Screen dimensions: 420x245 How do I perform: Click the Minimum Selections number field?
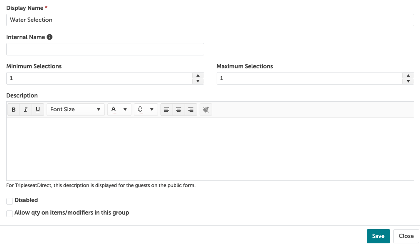tap(99, 78)
